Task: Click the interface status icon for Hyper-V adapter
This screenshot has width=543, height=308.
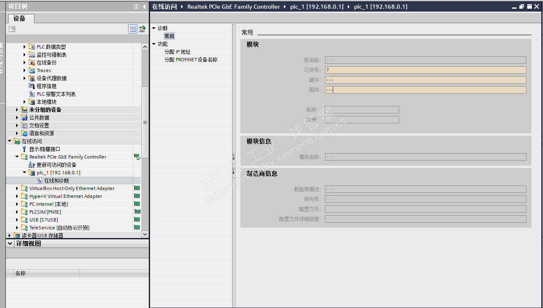Action: pyautogui.click(x=137, y=196)
